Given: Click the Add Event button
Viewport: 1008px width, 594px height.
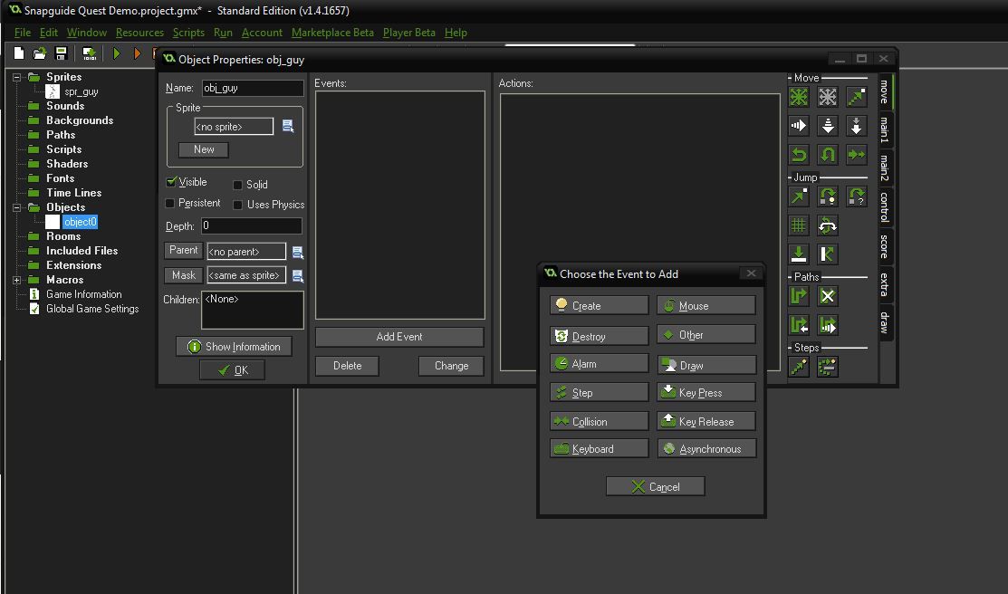Looking at the screenshot, I should (398, 336).
